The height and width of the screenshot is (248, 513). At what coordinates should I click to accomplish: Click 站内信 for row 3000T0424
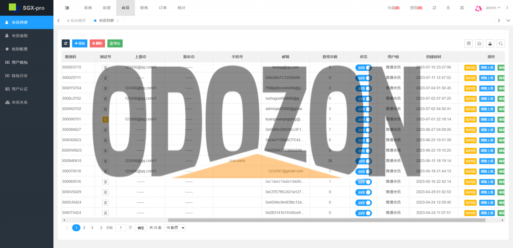471,213
